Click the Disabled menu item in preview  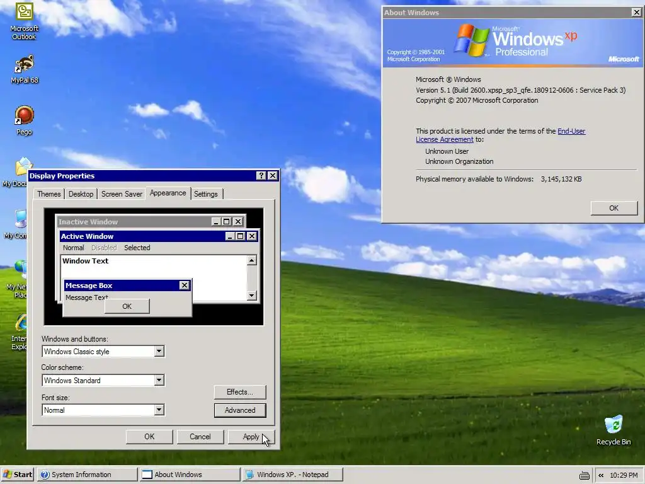click(x=104, y=248)
